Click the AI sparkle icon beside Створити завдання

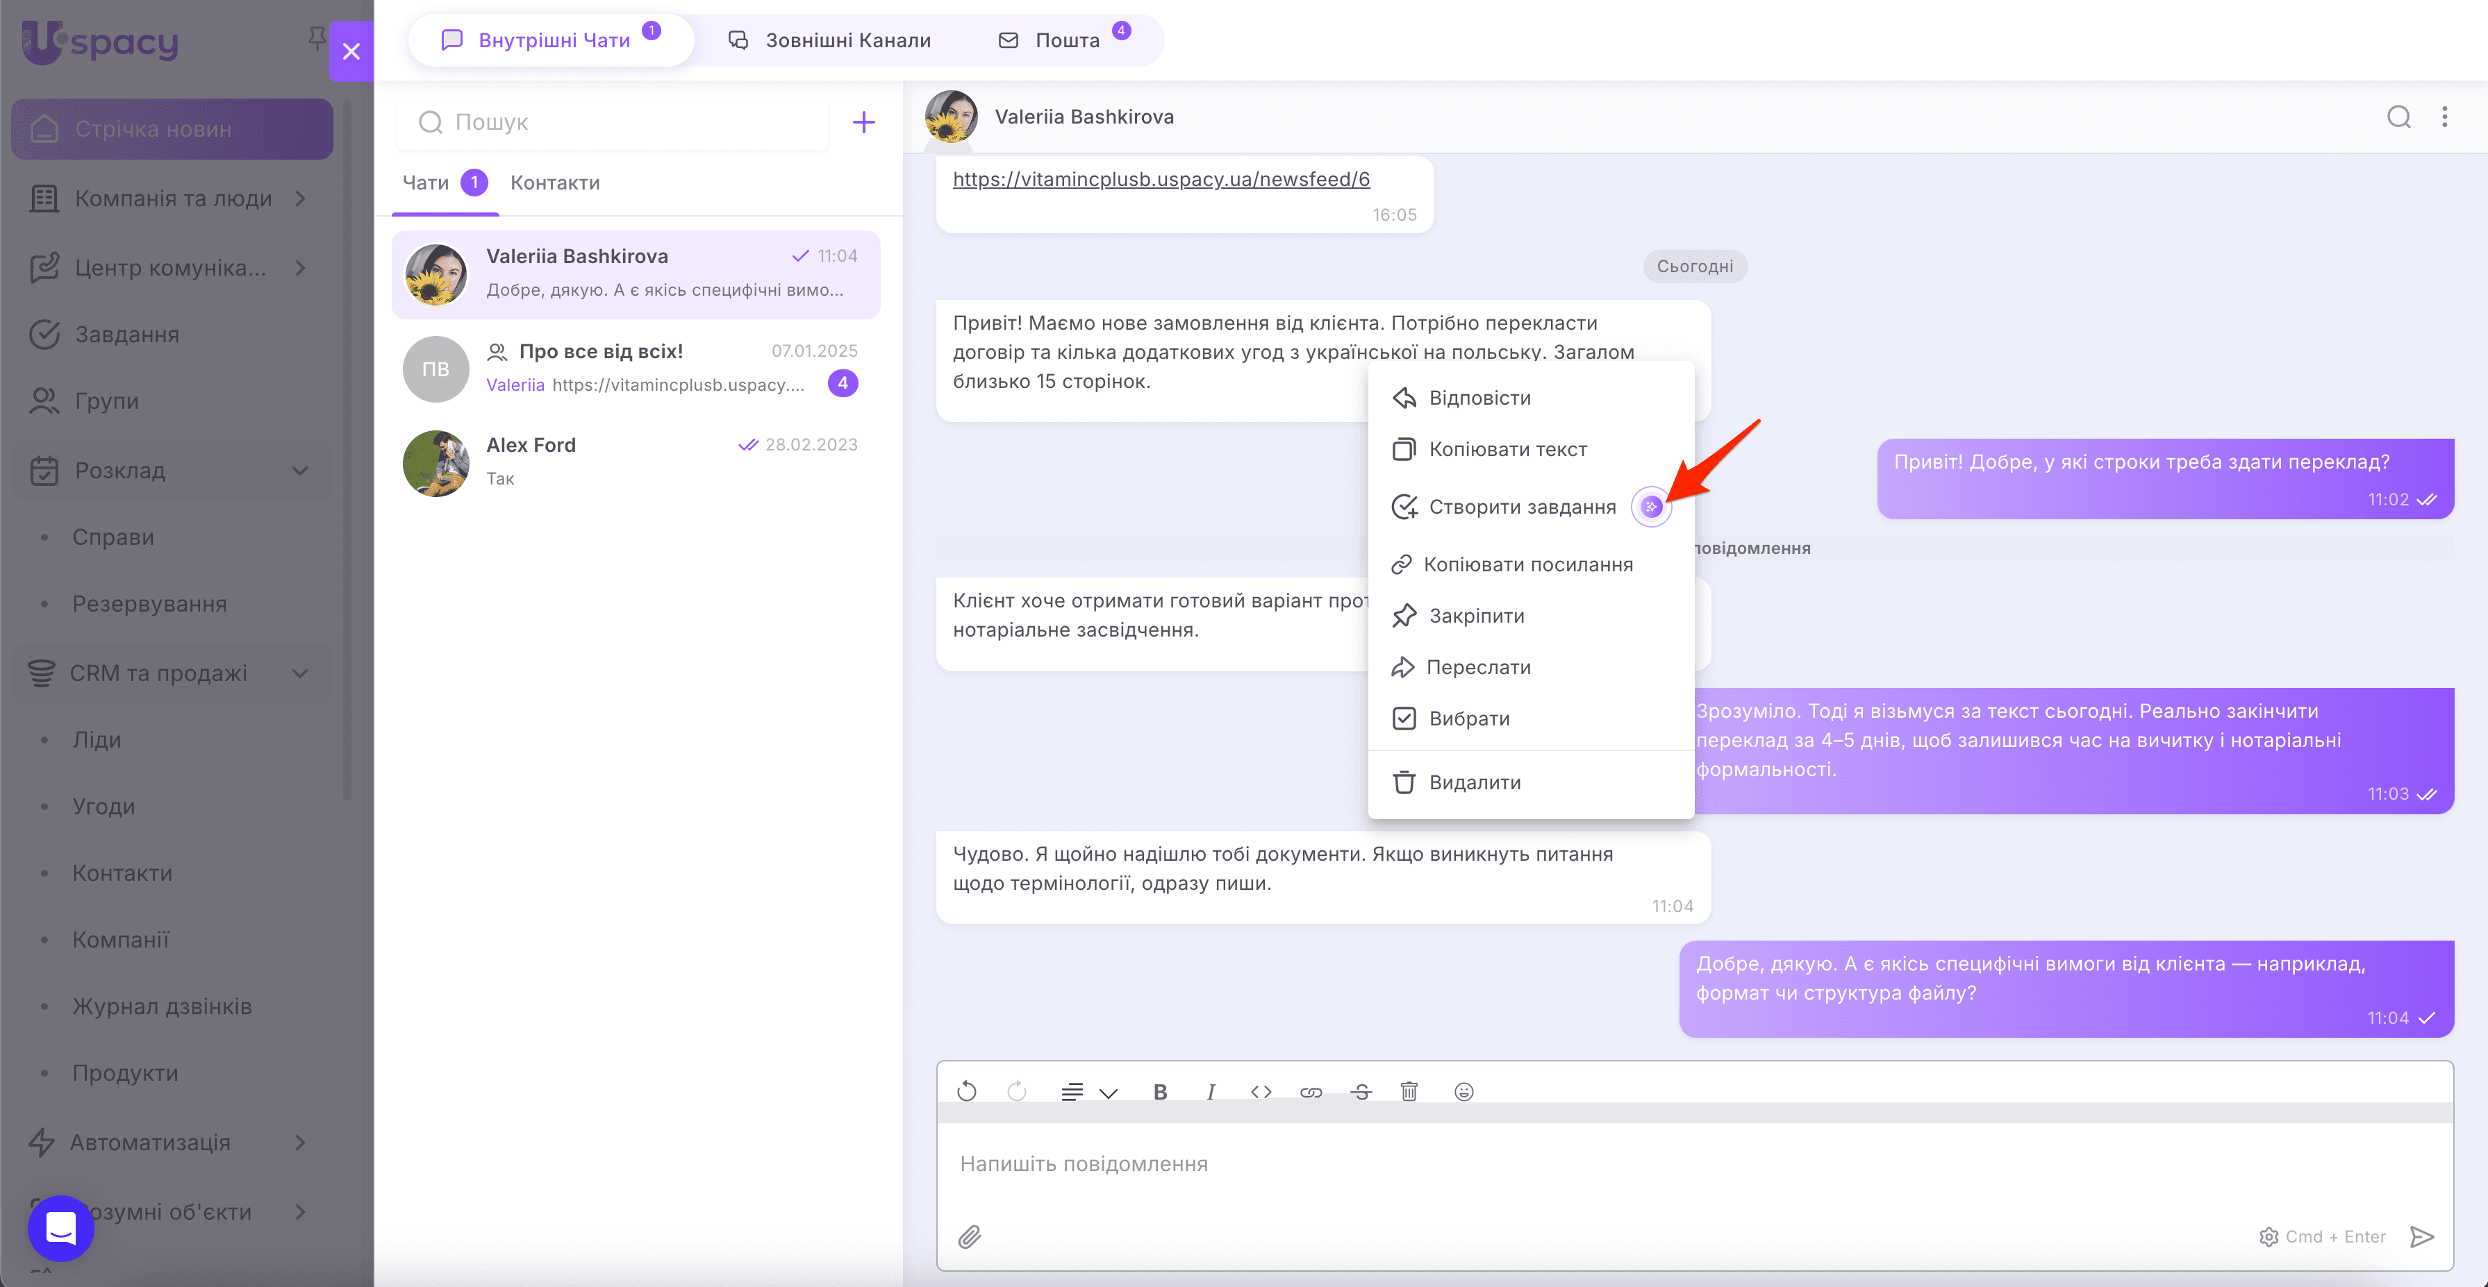click(x=1650, y=506)
